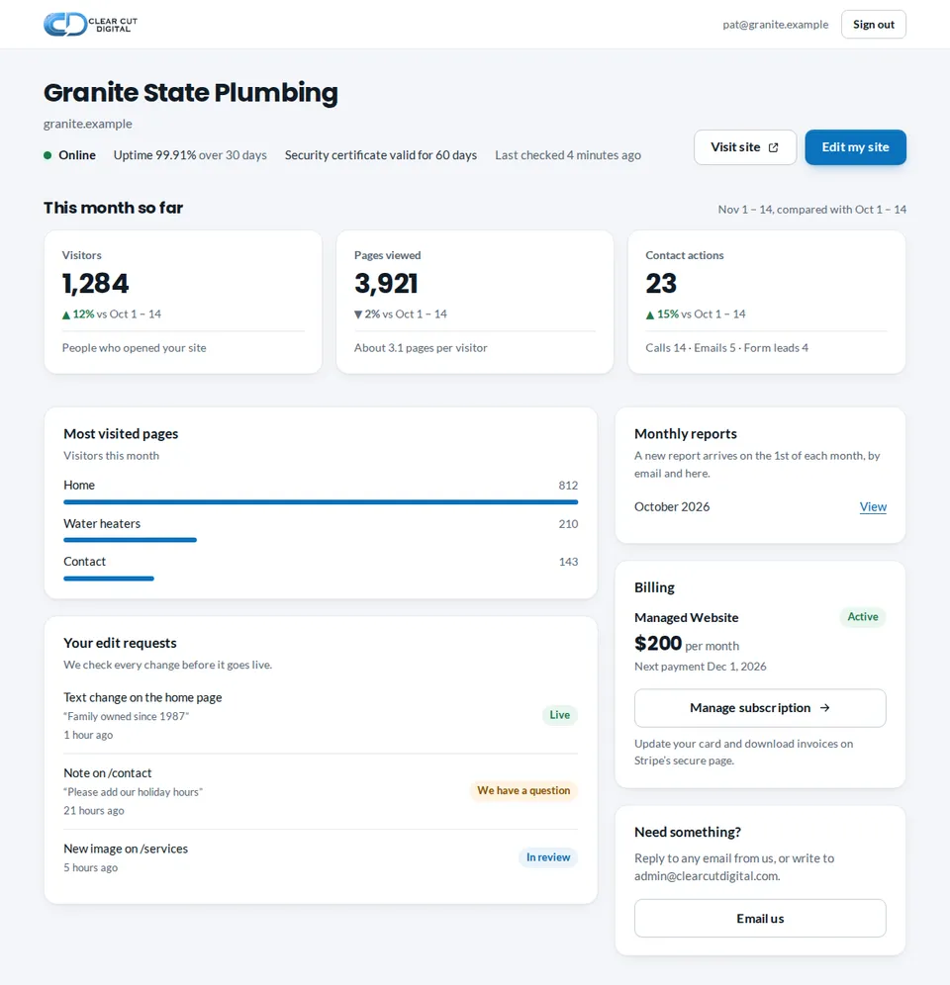Click the Home page visitors bar

click(x=321, y=502)
